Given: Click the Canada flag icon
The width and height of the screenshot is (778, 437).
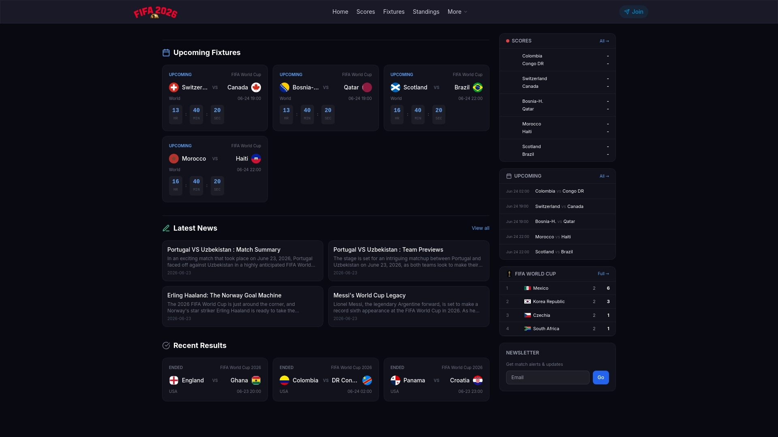Looking at the screenshot, I should (256, 87).
